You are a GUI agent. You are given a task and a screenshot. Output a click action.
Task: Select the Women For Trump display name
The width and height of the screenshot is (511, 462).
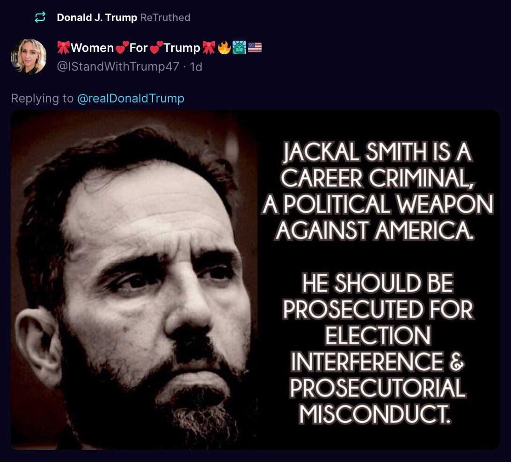click(x=135, y=48)
